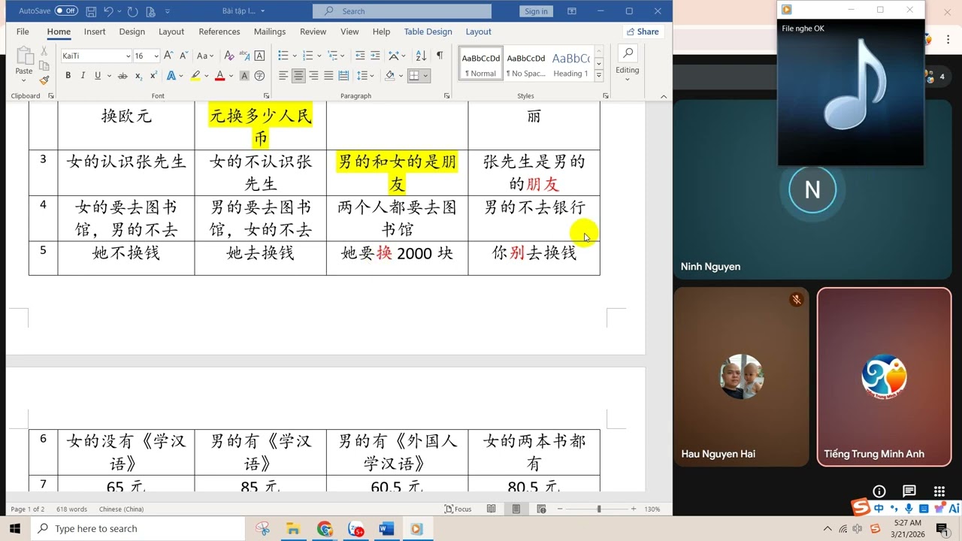
Task: Click the Sign in button
Action: (536, 11)
